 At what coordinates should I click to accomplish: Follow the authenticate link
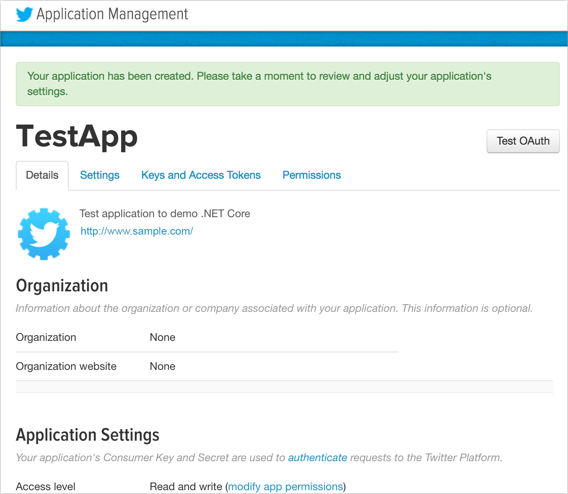coord(318,458)
